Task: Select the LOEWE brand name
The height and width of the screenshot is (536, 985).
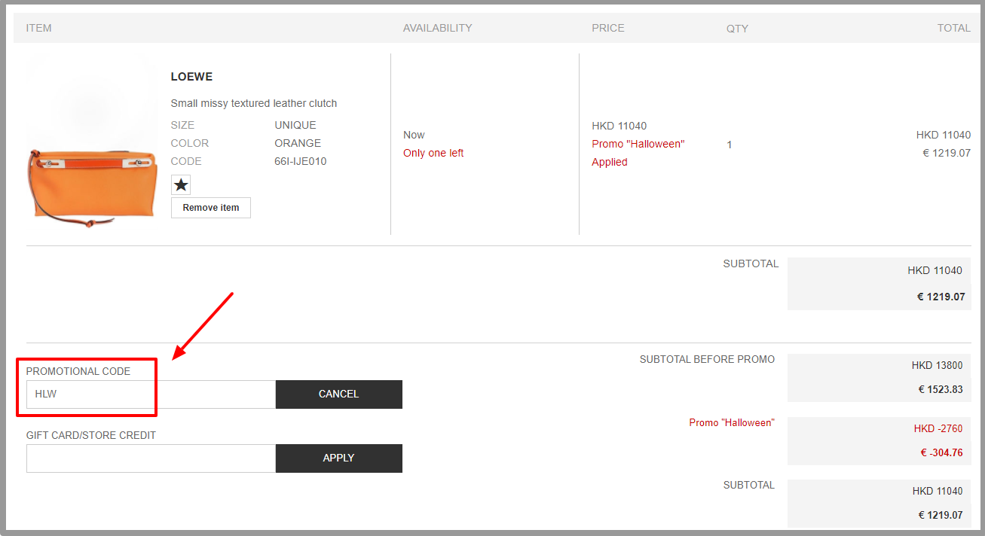Action: 191,77
